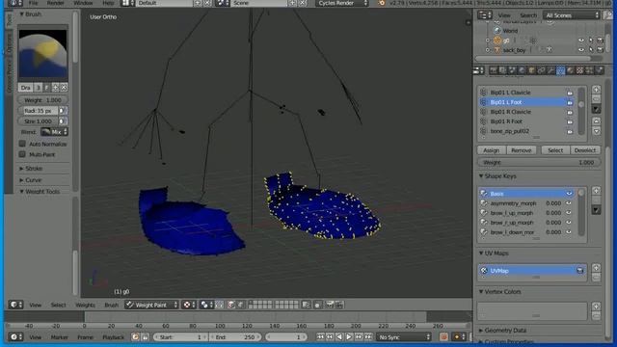
Task: Open the Object Data mesh tab
Action: [560, 70]
